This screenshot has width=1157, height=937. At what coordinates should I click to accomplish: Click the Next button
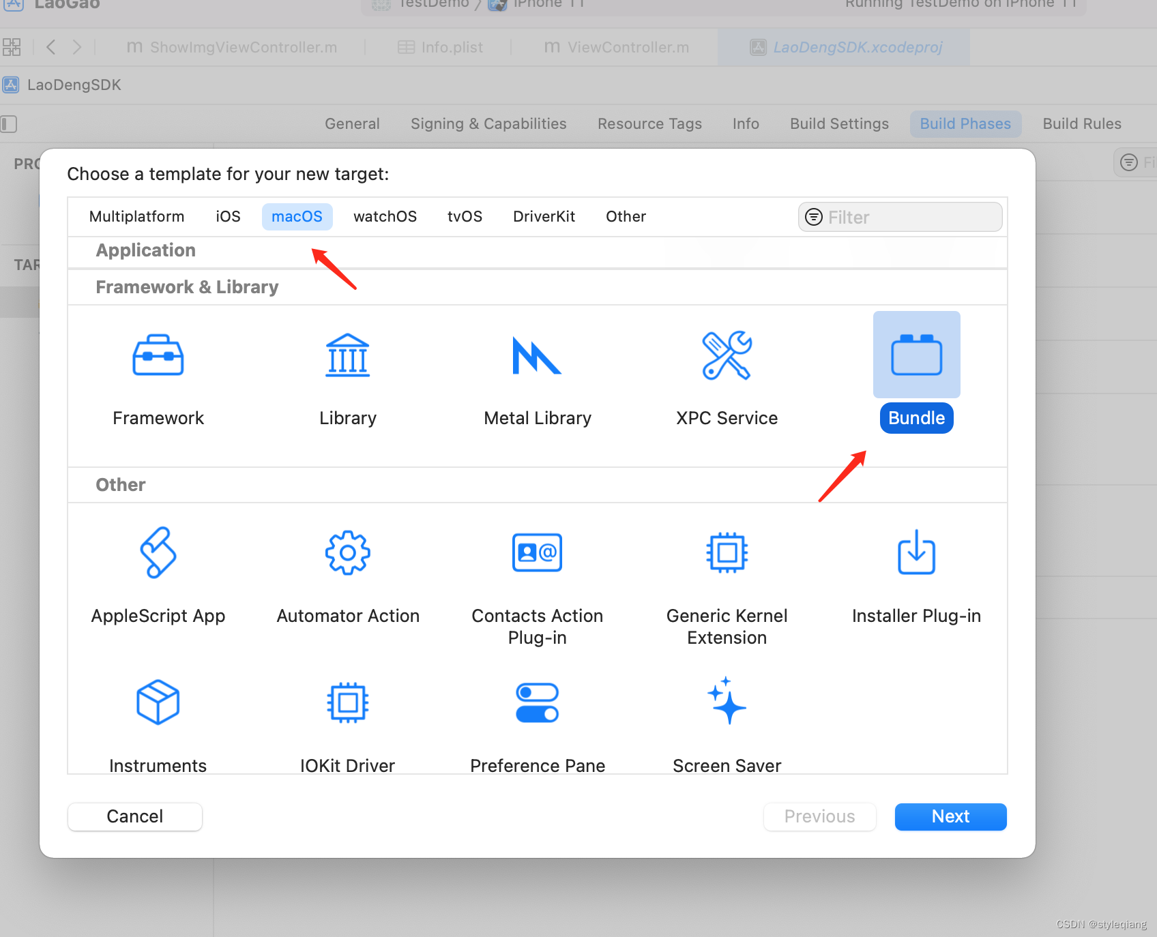tap(950, 816)
